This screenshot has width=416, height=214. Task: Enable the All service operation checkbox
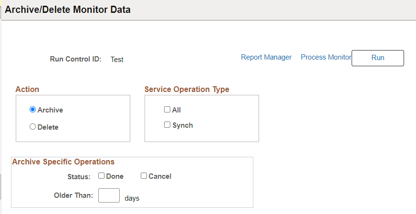coord(167,110)
